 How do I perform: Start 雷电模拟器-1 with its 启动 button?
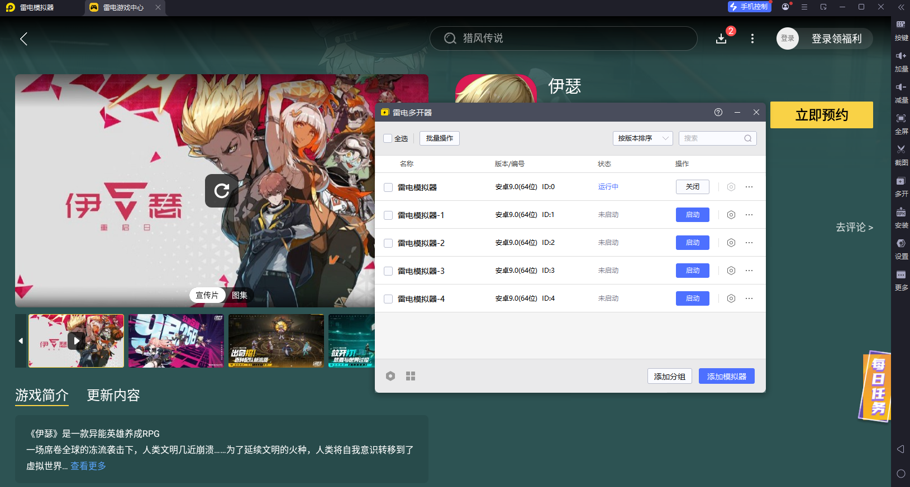coord(693,215)
